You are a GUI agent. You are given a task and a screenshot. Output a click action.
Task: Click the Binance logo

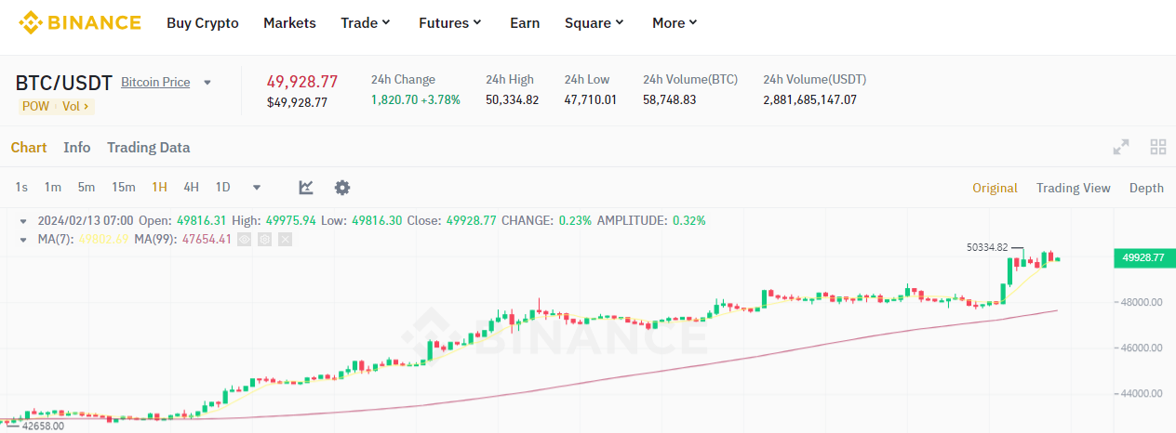pos(80,22)
